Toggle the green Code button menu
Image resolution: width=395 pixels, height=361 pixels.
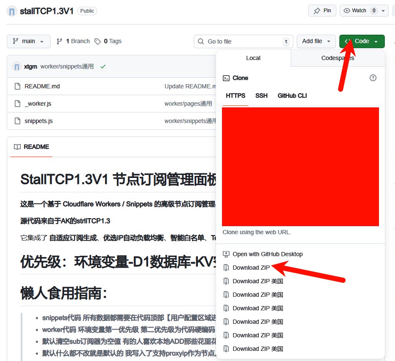tap(362, 41)
